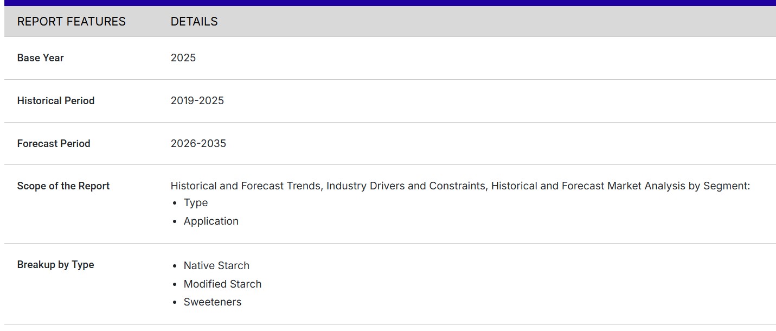Click the REPORT FEATURES column header
This screenshot has height=331, width=776.
pos(71,22)
